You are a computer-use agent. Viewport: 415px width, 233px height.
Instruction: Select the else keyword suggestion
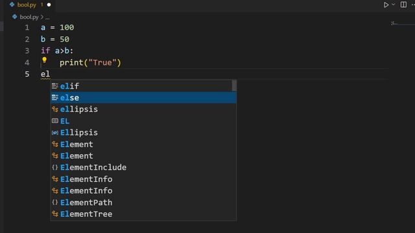click(x=143, y=98)
